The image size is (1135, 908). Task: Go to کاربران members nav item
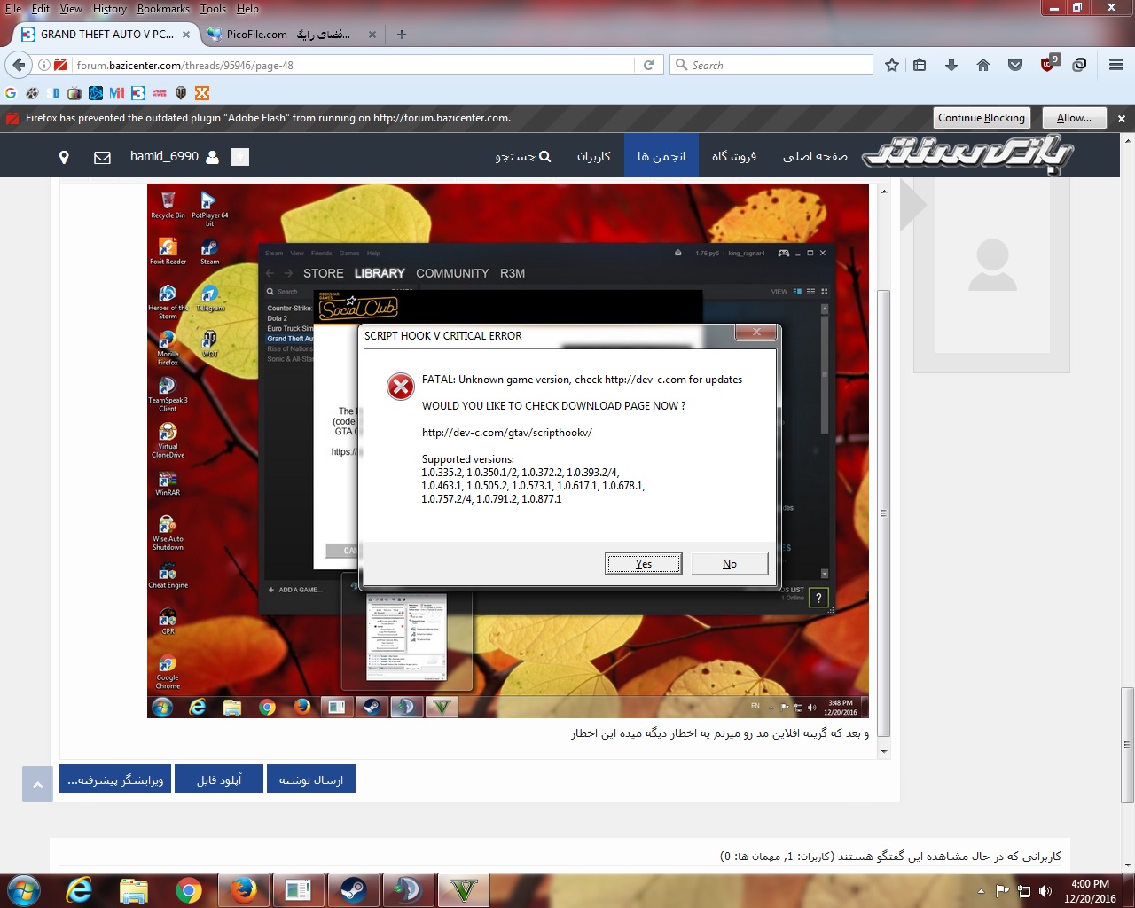(594, 156)
